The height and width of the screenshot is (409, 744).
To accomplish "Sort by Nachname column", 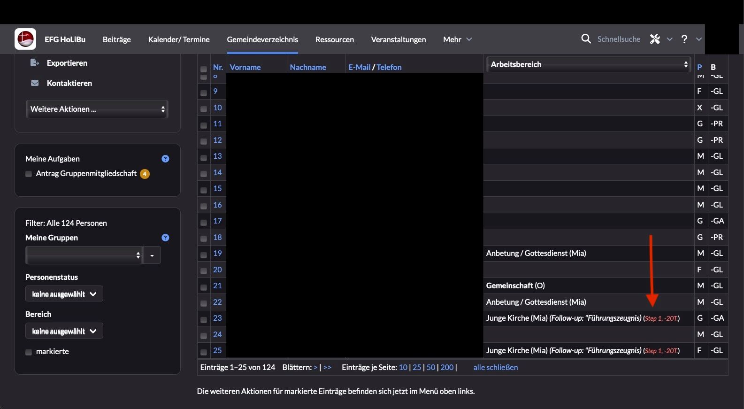I will pyautogui.click(x=308, y=67).
